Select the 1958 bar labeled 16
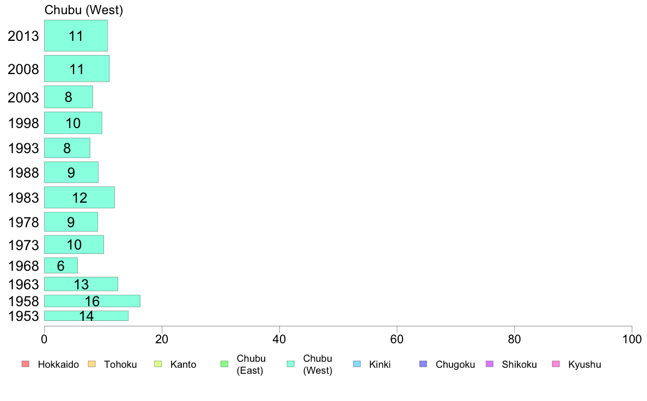The image size is (647, 401). click(92, 301)
